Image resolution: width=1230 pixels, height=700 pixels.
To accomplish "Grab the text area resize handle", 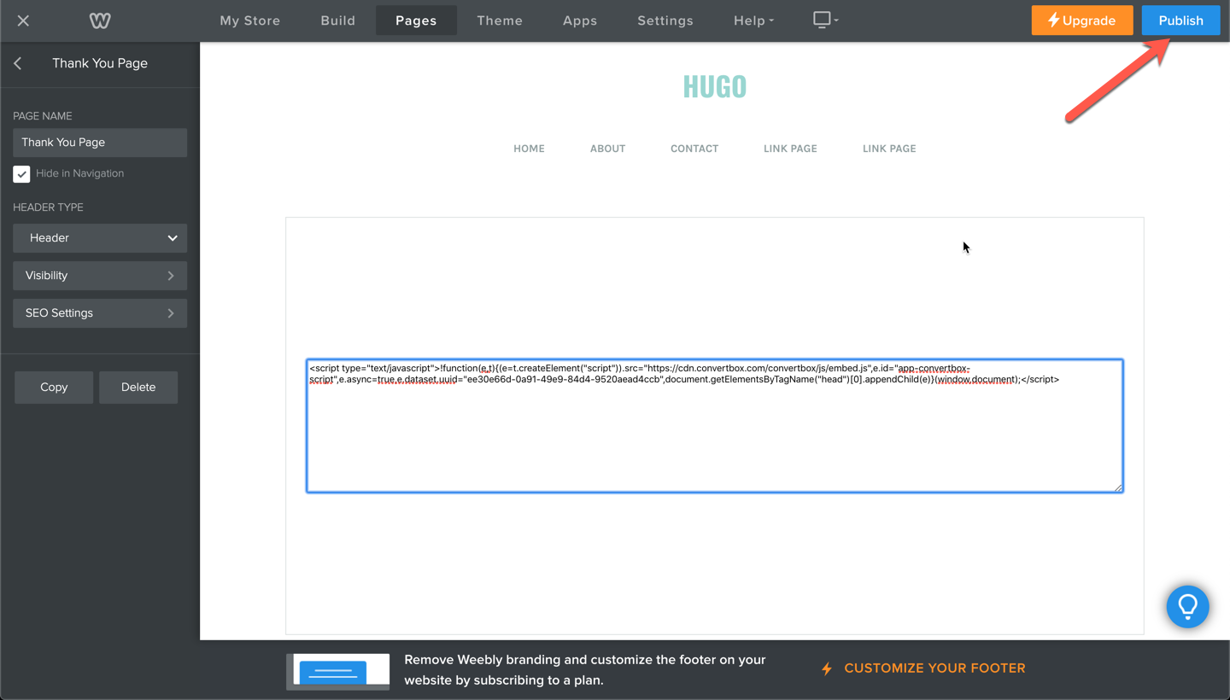I will (x=1117, y=487).
